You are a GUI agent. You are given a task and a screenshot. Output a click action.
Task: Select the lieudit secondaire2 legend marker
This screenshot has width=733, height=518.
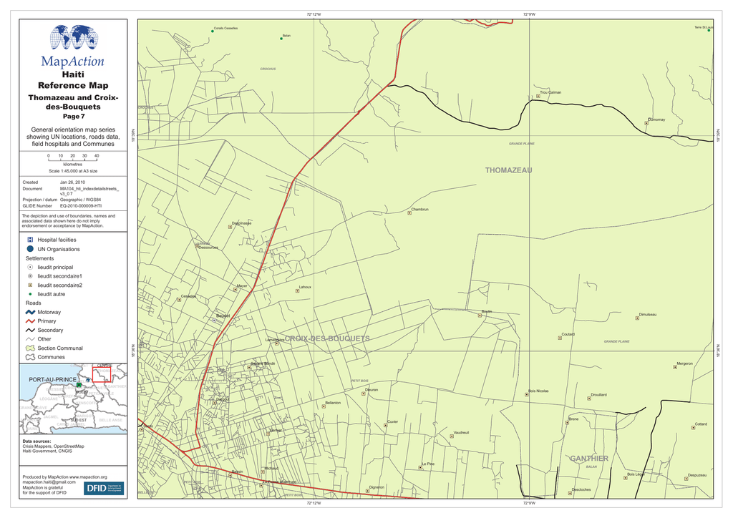pos(30,285)
